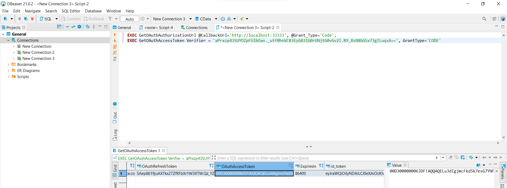This screenshot has height=188, width=507.
Task: Collapse the Connections tree node
Action: (x=8, y=40)
